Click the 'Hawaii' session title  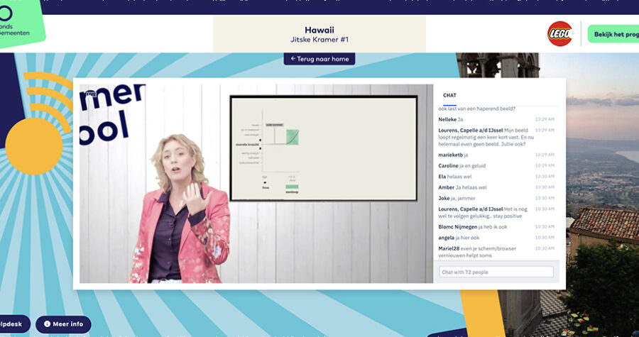point(319,30)
